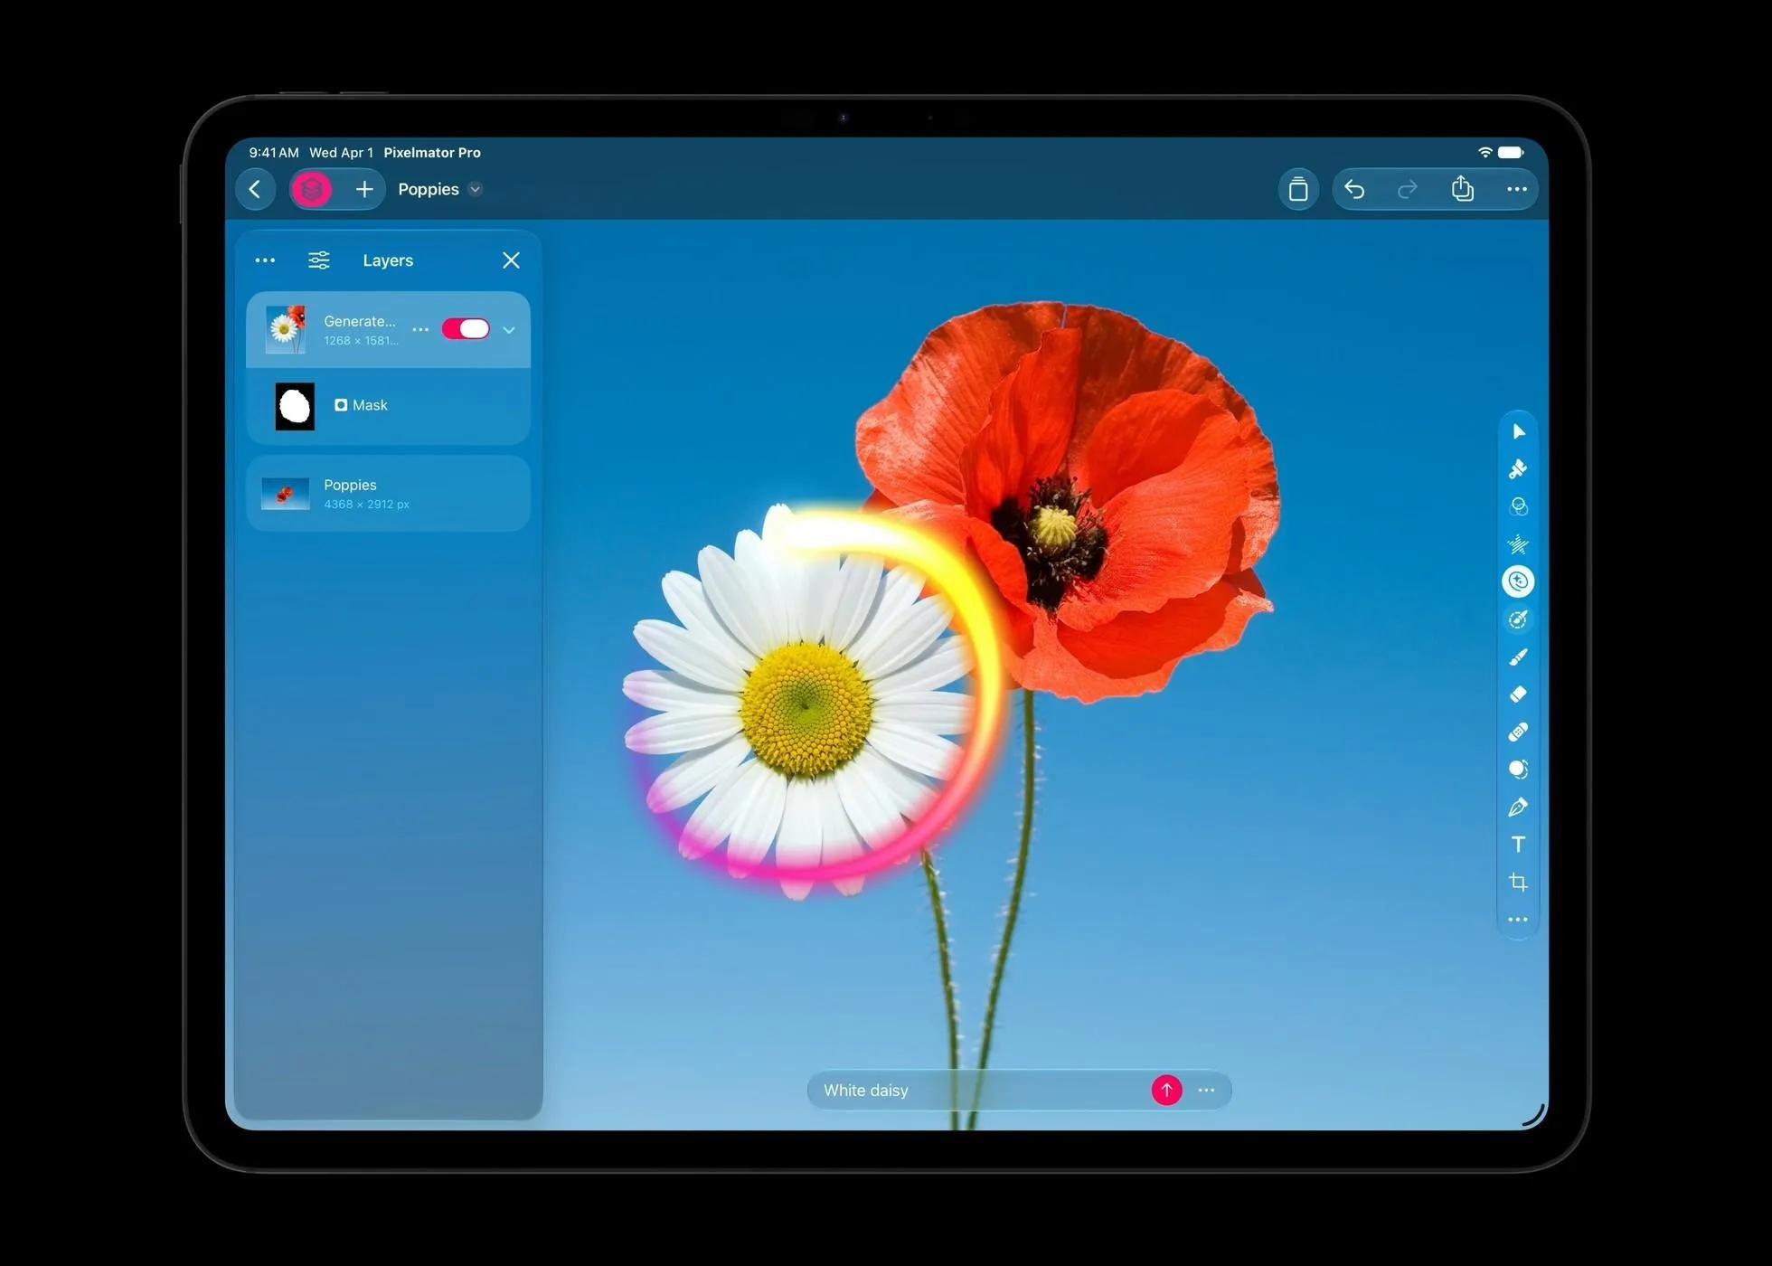Select the highlighted generative AI tool
This screenshot has width=1772, height=1266.
click(1518, 581)
